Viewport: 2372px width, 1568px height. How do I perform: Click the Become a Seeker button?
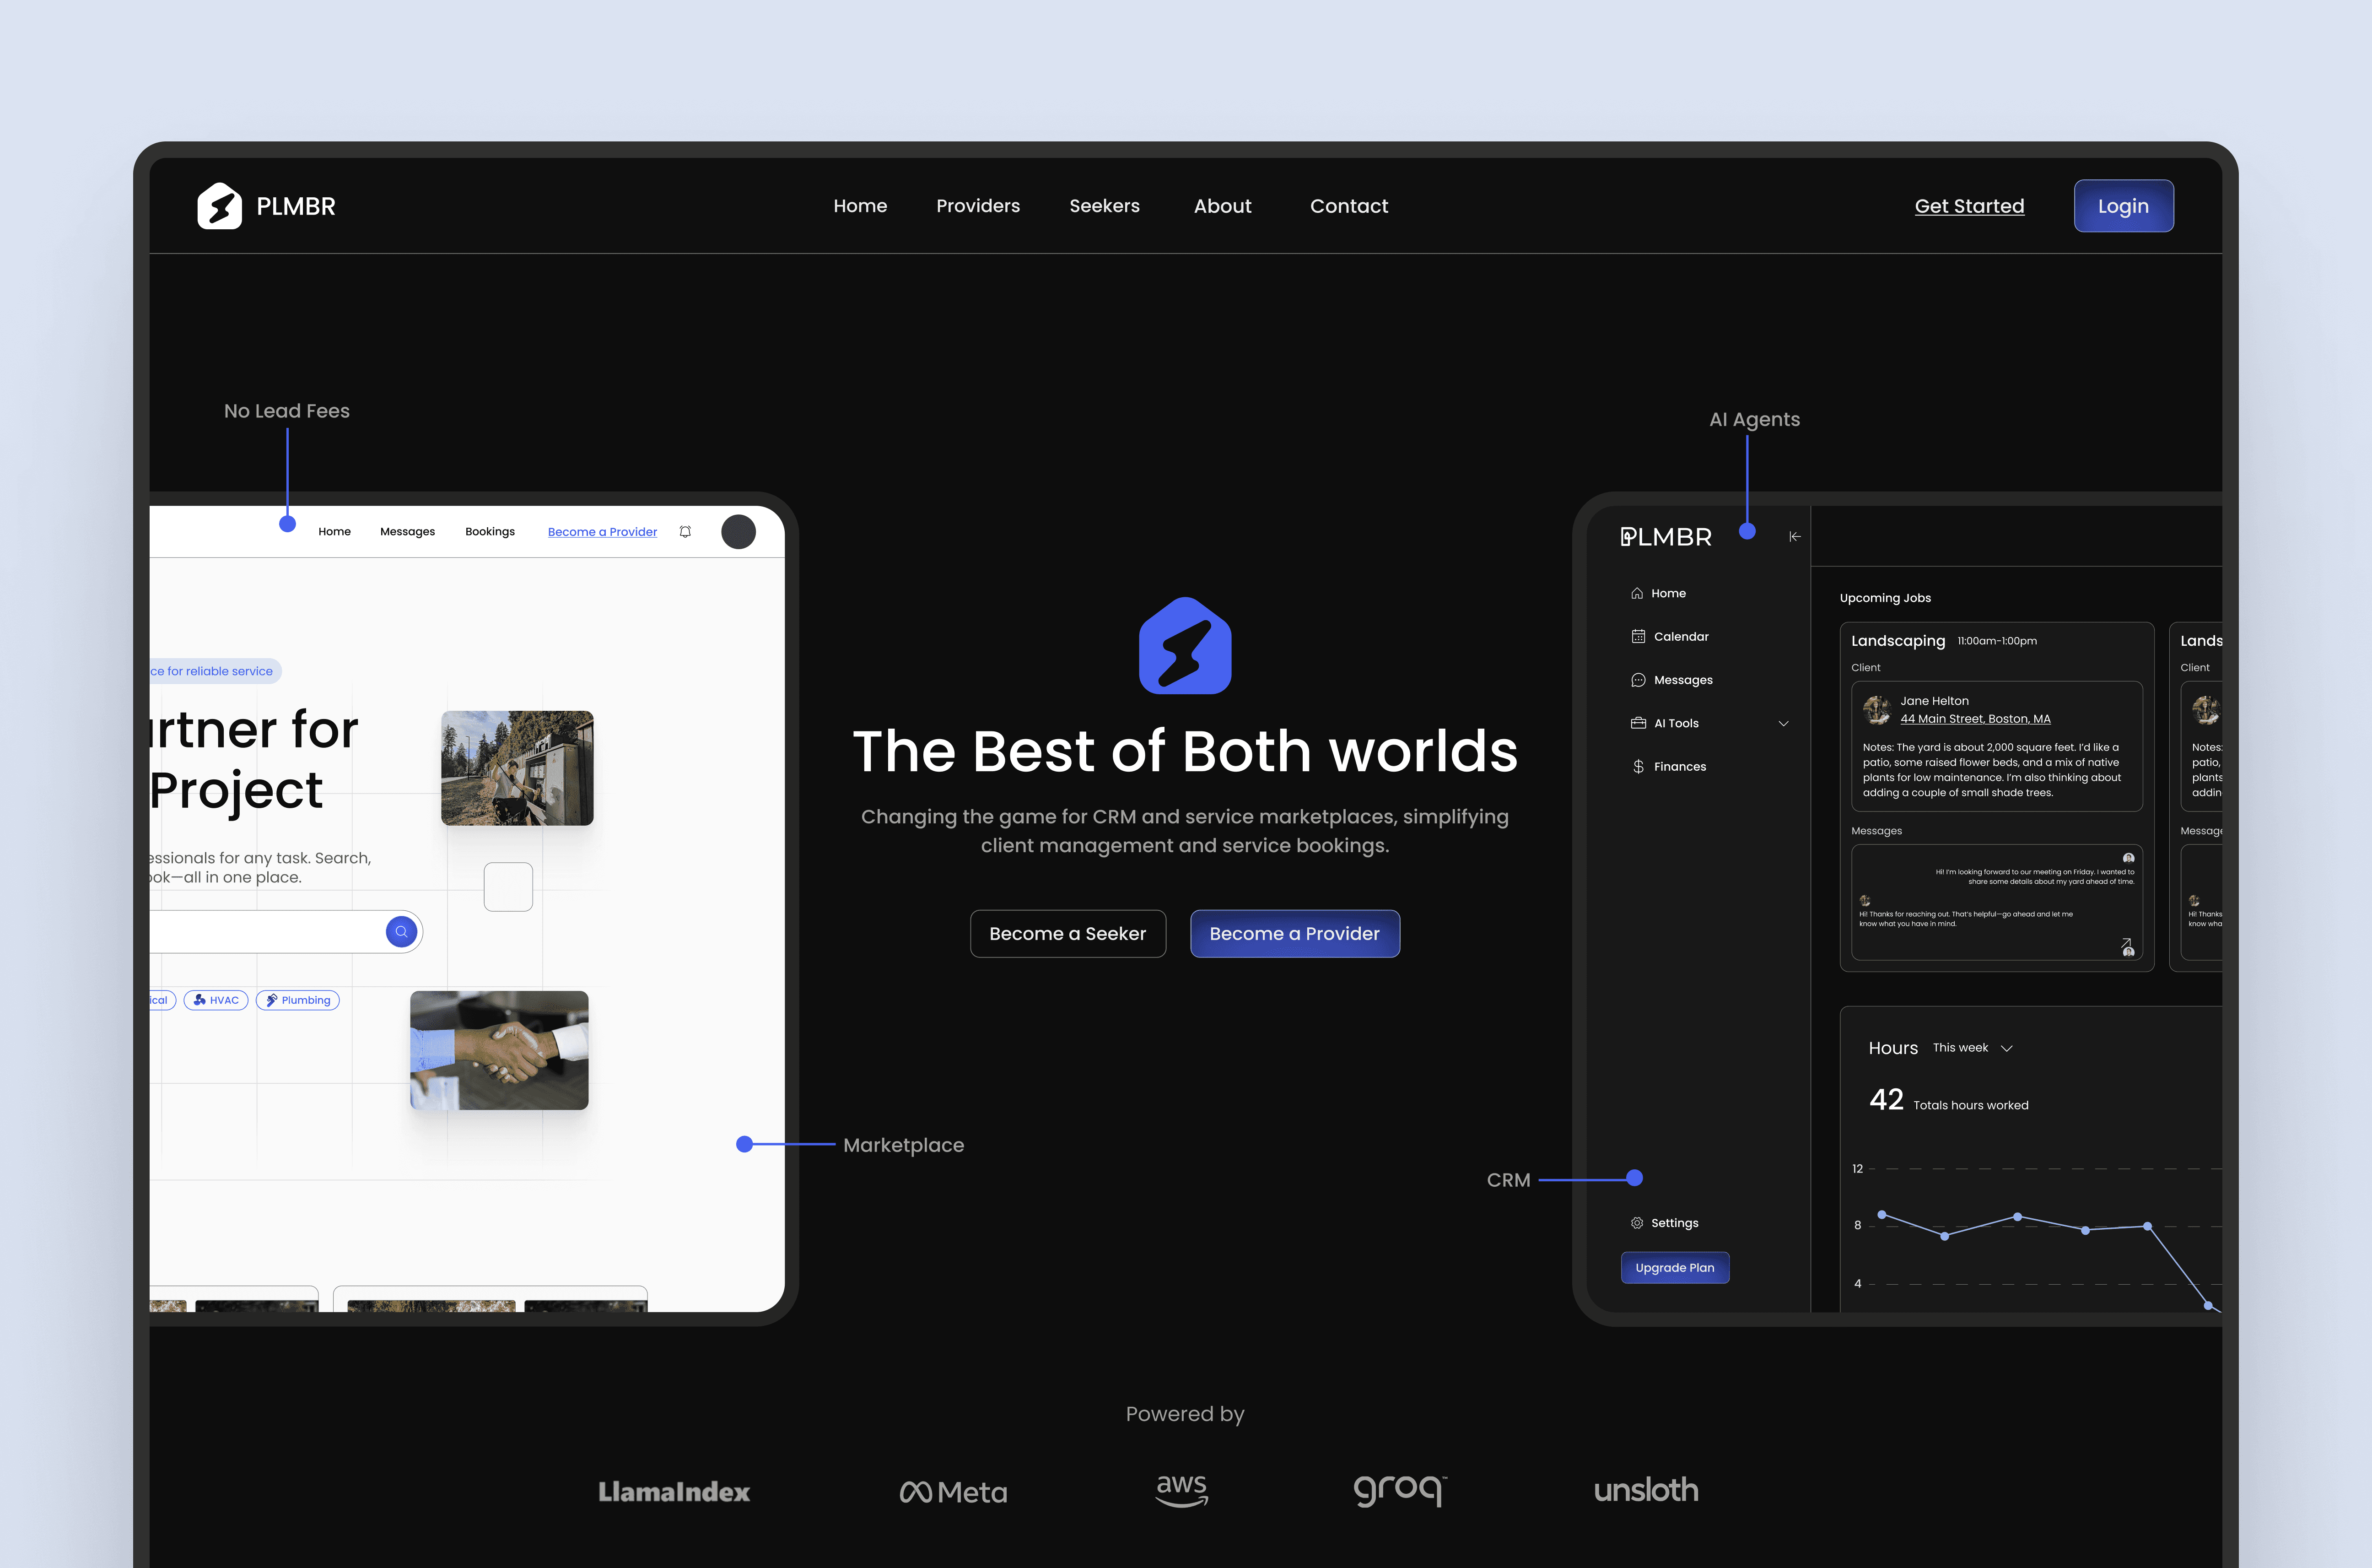(1067, 933)
